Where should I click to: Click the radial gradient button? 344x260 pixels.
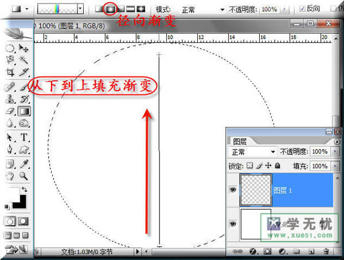(110, 9)
